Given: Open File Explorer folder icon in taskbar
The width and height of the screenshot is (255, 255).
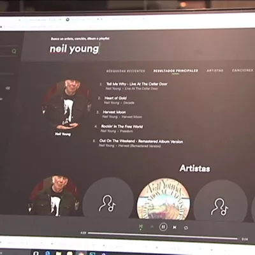Looking at the screenshot, I should tap(59, 253).
